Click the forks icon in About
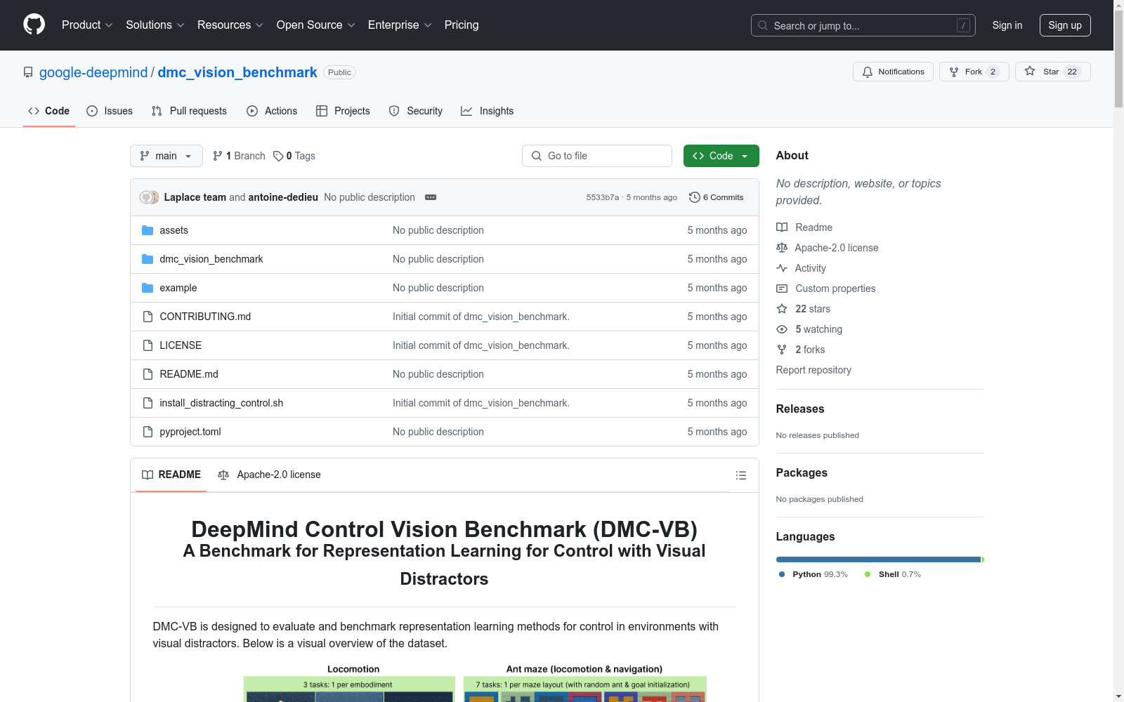Viewport: 1124px width, 702px height. coord(782,350)
